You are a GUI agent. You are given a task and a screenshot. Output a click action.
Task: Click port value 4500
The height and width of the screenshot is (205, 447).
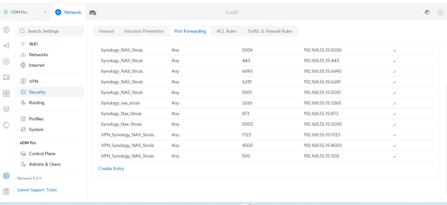(x=247, y=145)
